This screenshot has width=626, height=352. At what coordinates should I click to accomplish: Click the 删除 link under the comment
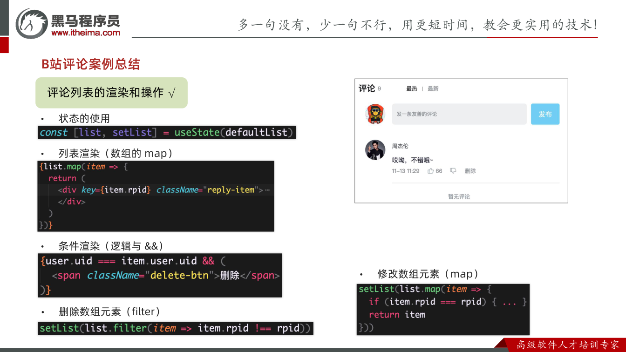(x=470, y=171)
